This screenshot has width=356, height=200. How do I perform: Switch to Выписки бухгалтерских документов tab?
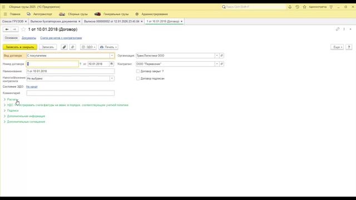[53, 21]
